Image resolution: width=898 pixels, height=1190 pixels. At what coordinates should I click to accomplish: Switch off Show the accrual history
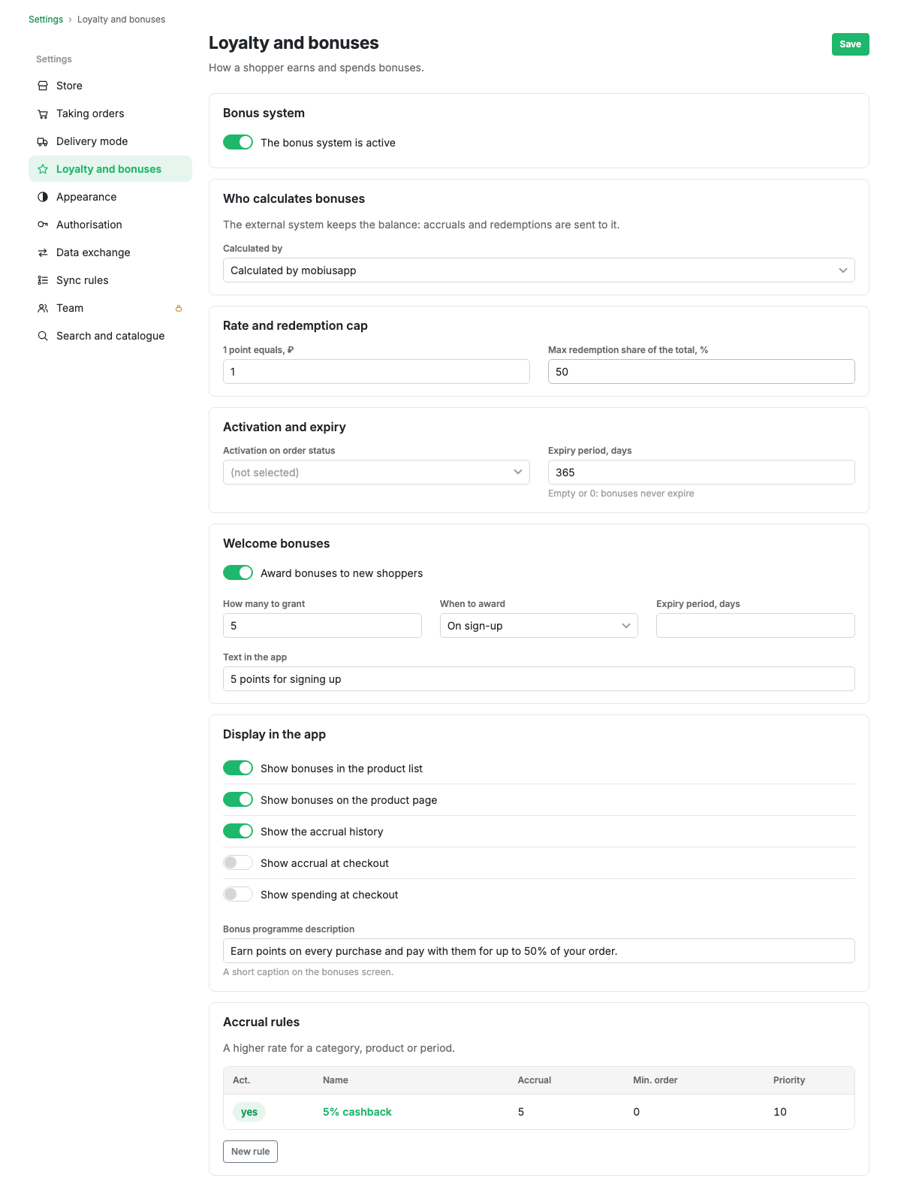pos(238,831)
